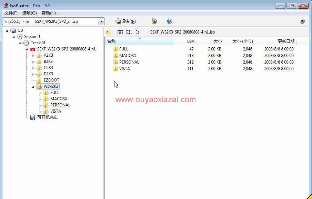
Task: Expand the VISTA subfolder in tree
Action: coord(40,112)
